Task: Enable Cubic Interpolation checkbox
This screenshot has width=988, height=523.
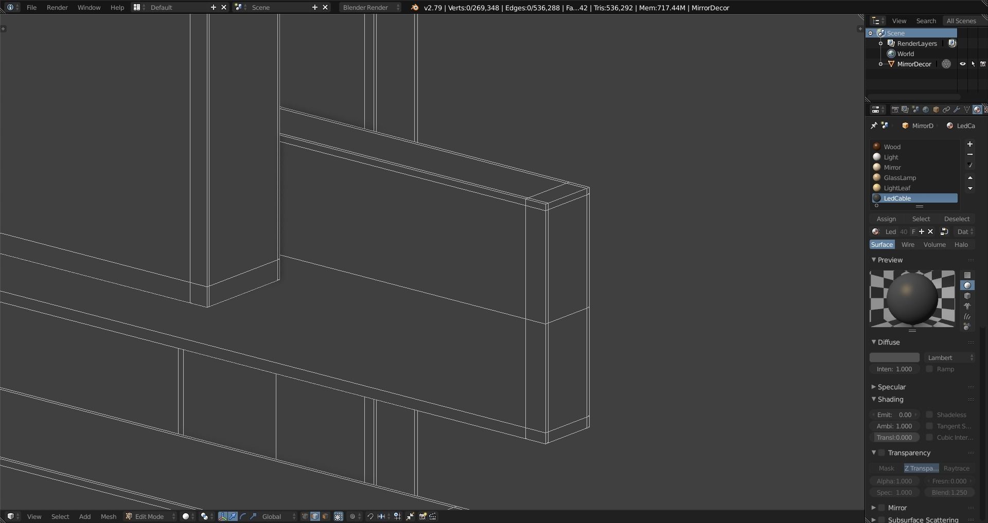Action: 929,437
